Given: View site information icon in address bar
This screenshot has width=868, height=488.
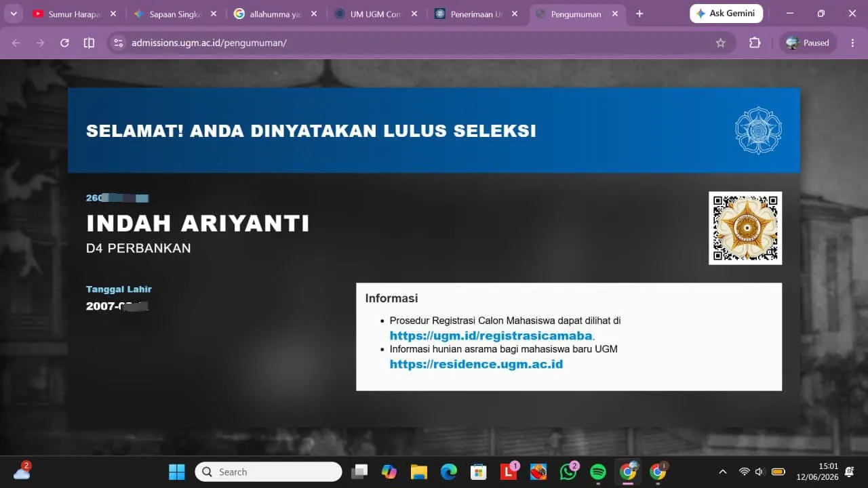Looking at the screenshot, I should tap(119, 43).
